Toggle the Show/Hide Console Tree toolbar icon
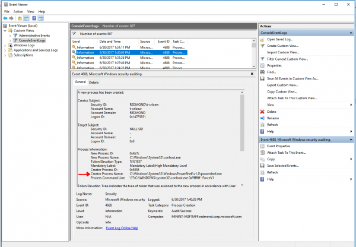This screenshot has width=356, height=247. (x=26, y=18)
